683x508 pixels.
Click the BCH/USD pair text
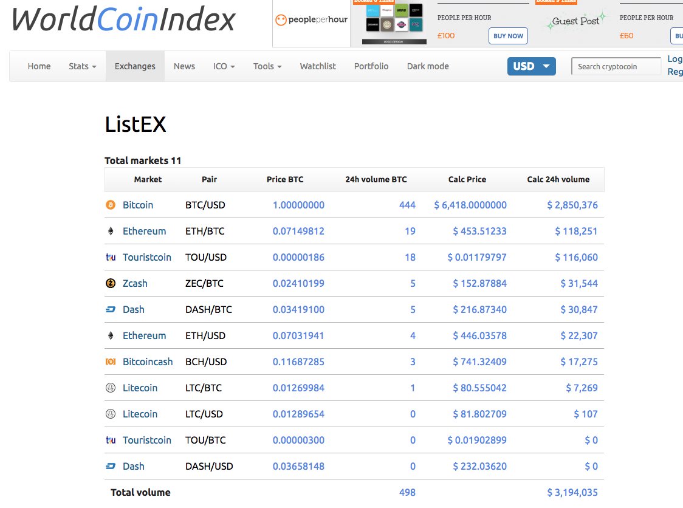206,362
